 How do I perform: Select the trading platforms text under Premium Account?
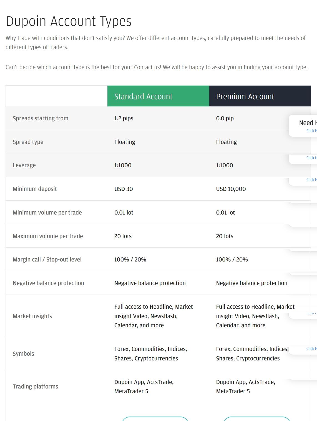pos(246,387)
